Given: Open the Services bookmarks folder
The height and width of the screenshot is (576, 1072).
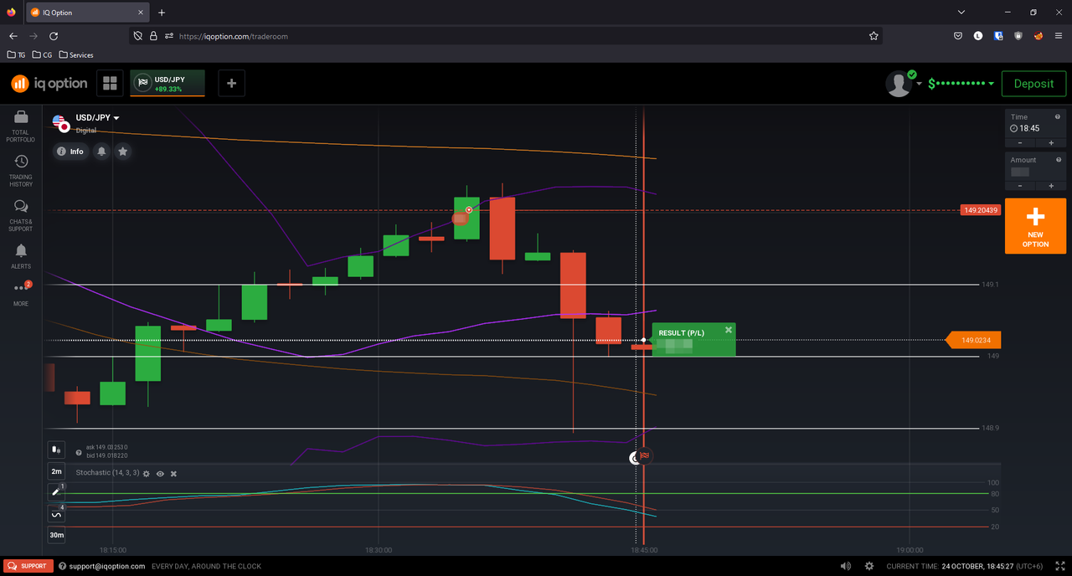Looking at the screenshot, I should click(76, 55).
